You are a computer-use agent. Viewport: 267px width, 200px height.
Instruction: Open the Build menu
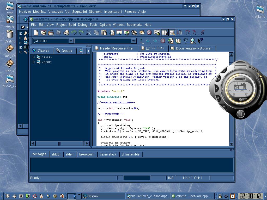(x=72, y=25)
